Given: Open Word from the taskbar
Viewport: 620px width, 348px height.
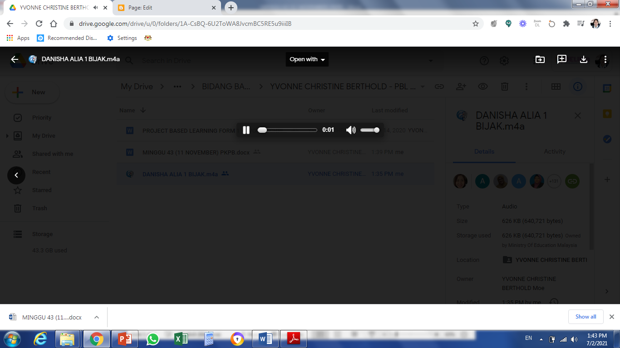Looking at the screenshot, I should click(266, 339).
